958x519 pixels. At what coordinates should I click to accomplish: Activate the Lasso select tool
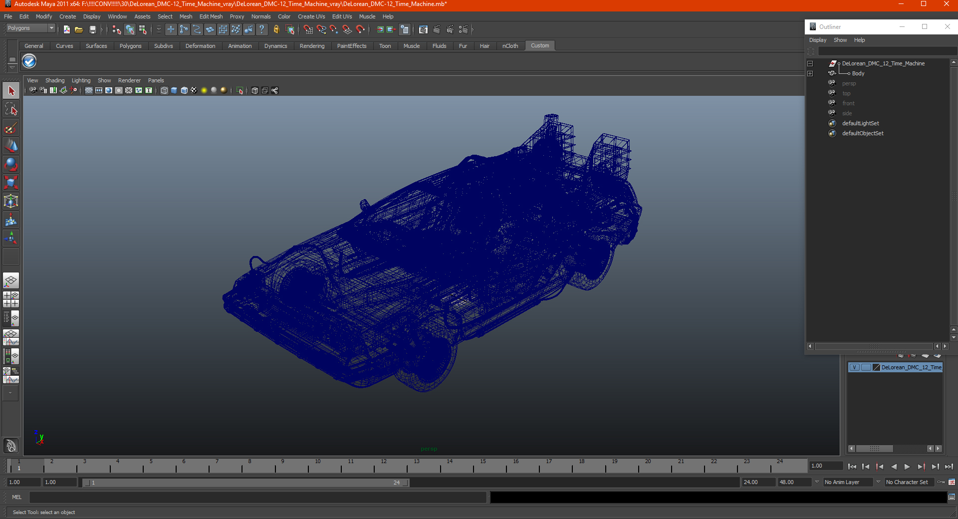click(x=11, y=109)
